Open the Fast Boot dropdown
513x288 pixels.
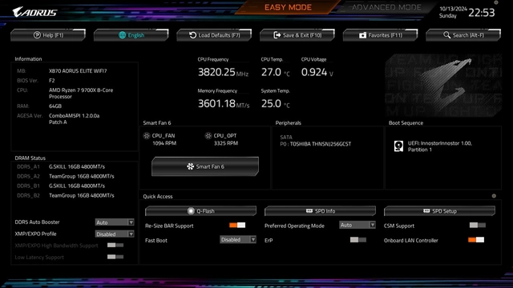(238, 239)
